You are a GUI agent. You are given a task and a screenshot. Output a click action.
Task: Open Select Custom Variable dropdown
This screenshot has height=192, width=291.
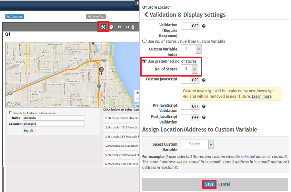coord(197,144)
